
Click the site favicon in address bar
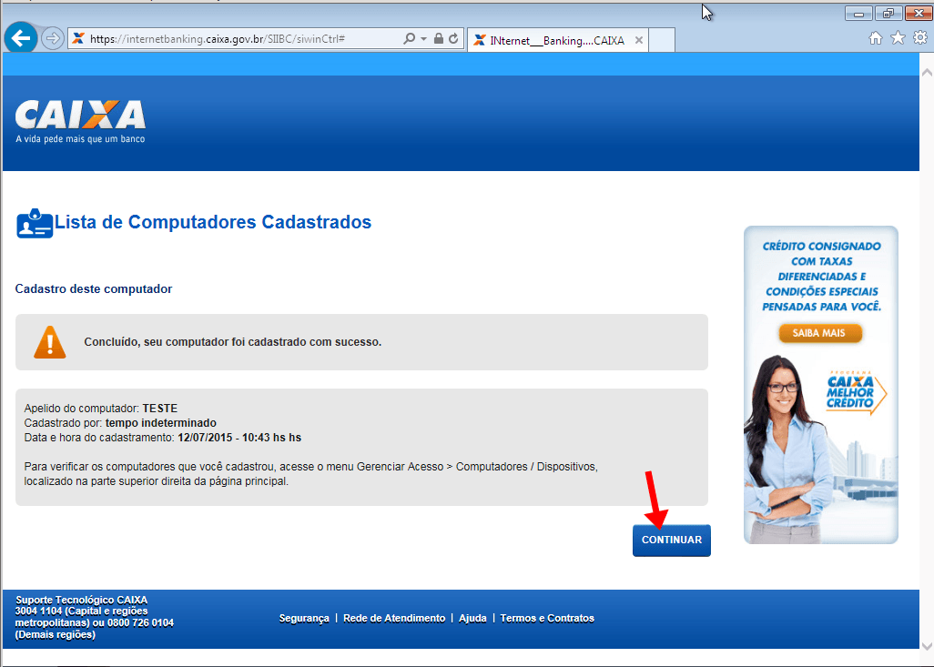pos(78,39)
